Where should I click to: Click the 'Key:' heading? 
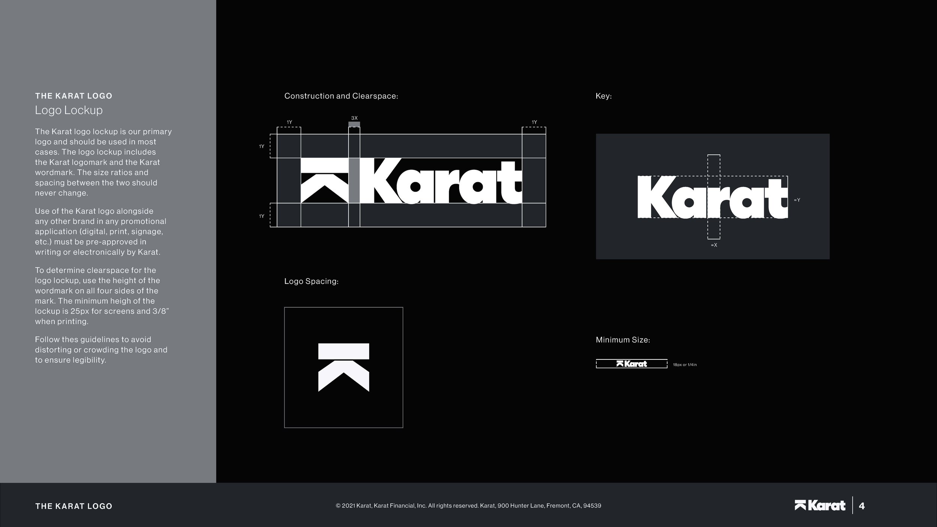pyautogui.click(x=604, y=96)
